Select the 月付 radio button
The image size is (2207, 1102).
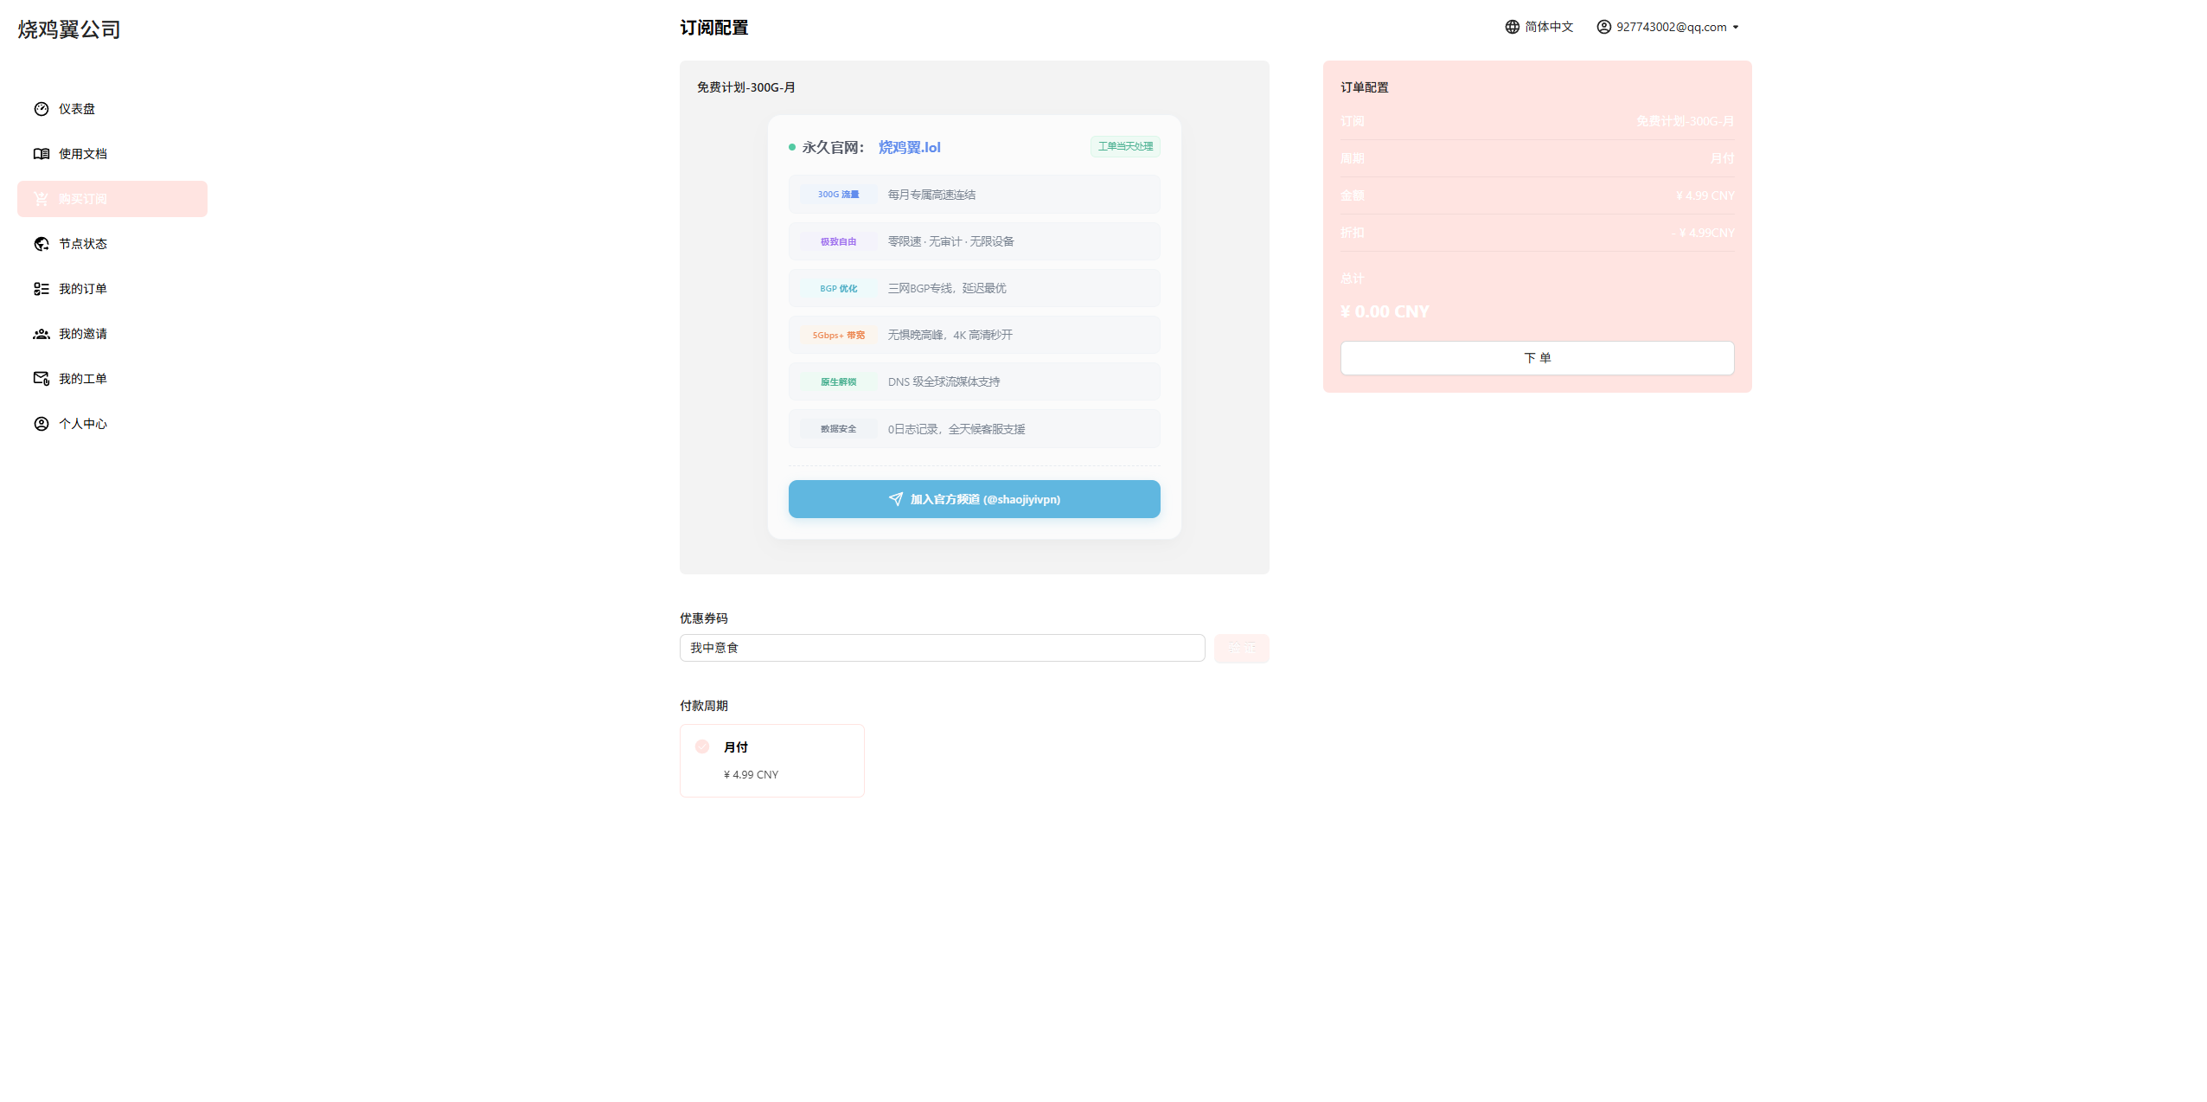point(702,746)
